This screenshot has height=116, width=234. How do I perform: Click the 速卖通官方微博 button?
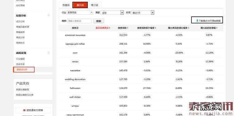click(x=33, y=110)
